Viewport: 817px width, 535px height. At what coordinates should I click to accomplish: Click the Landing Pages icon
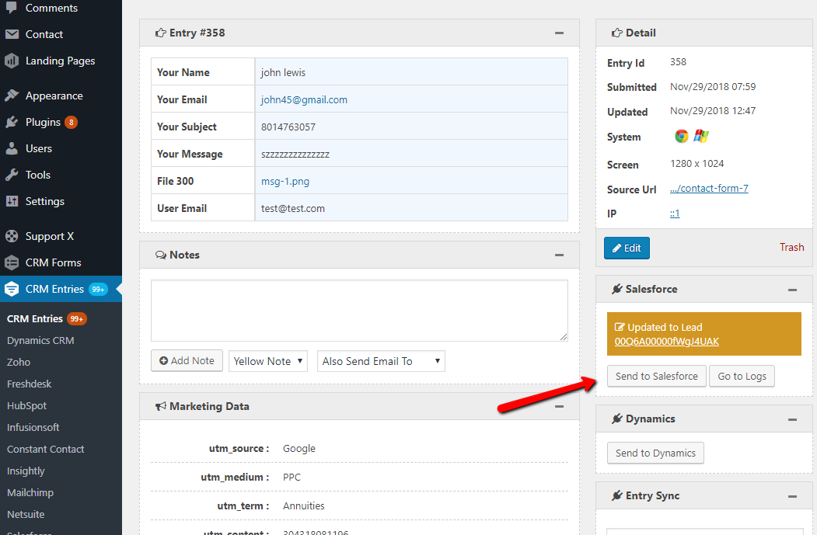click(12, 61)
